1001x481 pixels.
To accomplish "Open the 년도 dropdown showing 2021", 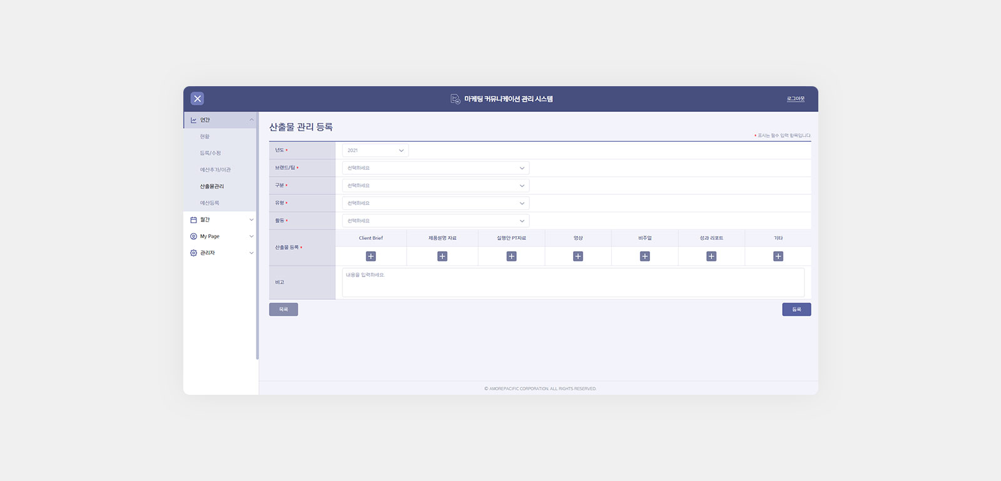I will pos(375,151).
